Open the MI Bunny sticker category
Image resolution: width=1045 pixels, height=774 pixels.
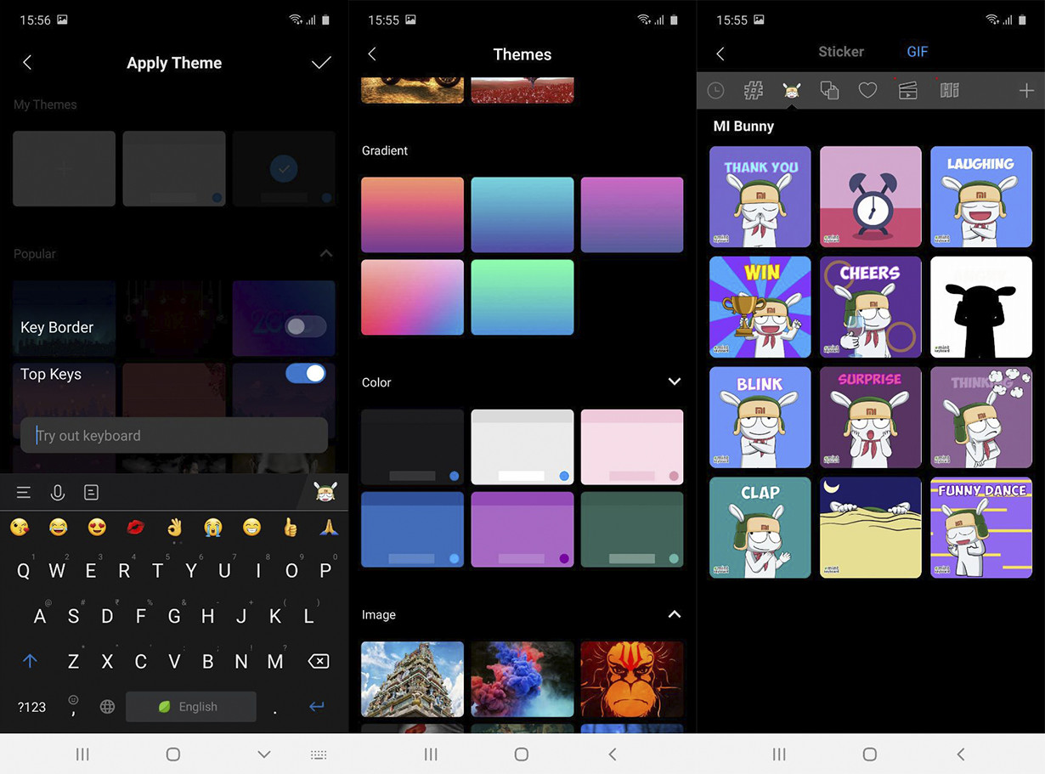pyautogui.click(x=792, y=90)
